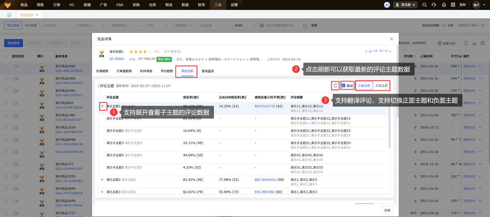Switch to the 价格趋势 tab
490x217 pixels.
tap(102, 71)
